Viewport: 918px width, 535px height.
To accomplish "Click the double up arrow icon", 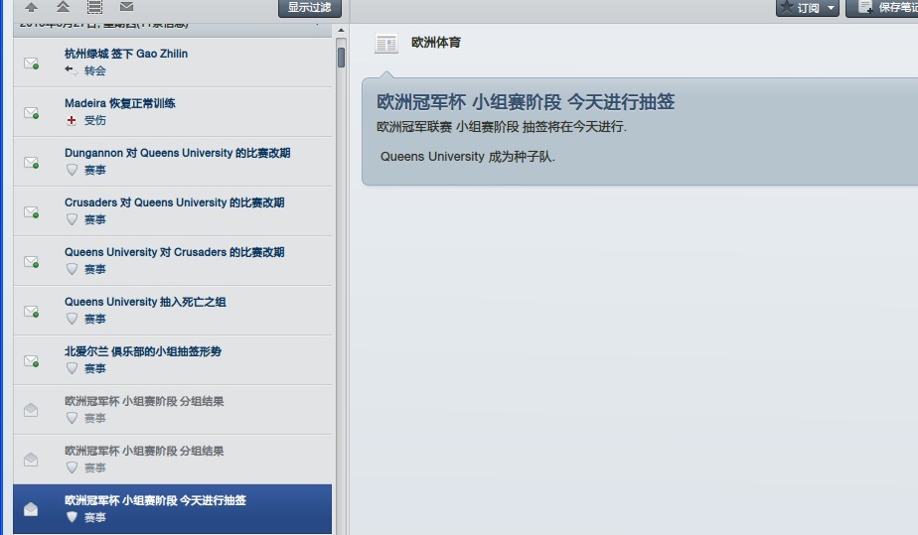I will 63,7.
